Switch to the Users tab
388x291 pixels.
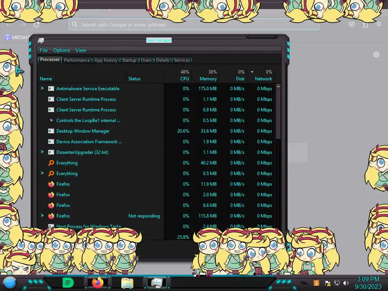tap(146, 60)
